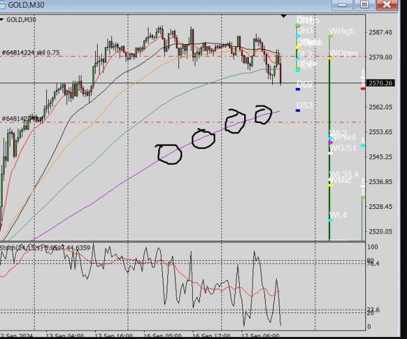Image resolution: width=407 pixels, height=339 pixels.
Task: Click the chart shift triangle marker
Action: tap(284, 16)
